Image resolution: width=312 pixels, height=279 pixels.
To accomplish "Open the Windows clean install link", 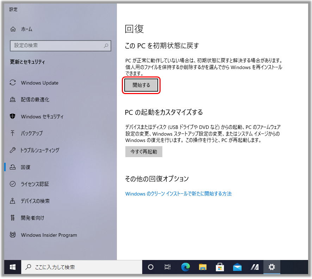I will (178, 194).
